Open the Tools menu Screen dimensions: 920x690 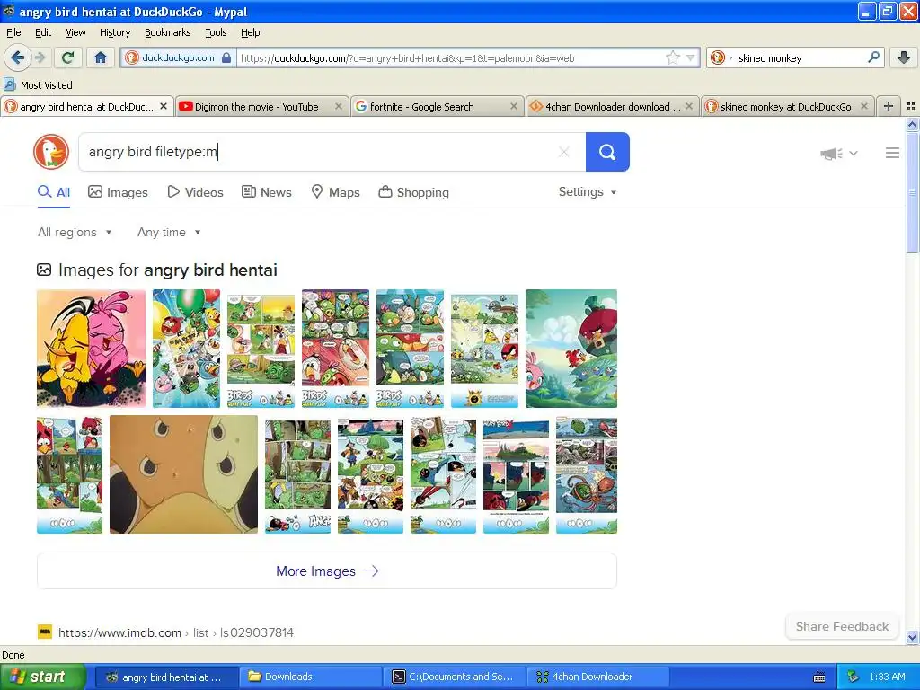[216, 32]
